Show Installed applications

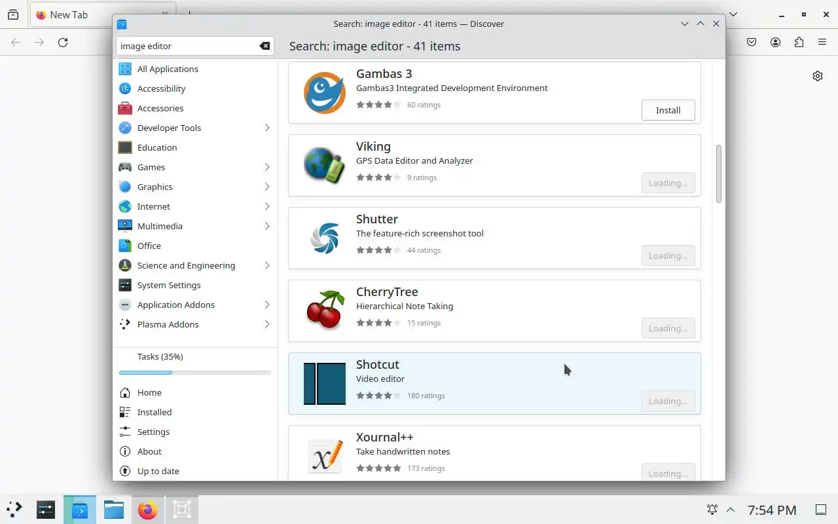point(195,412)
